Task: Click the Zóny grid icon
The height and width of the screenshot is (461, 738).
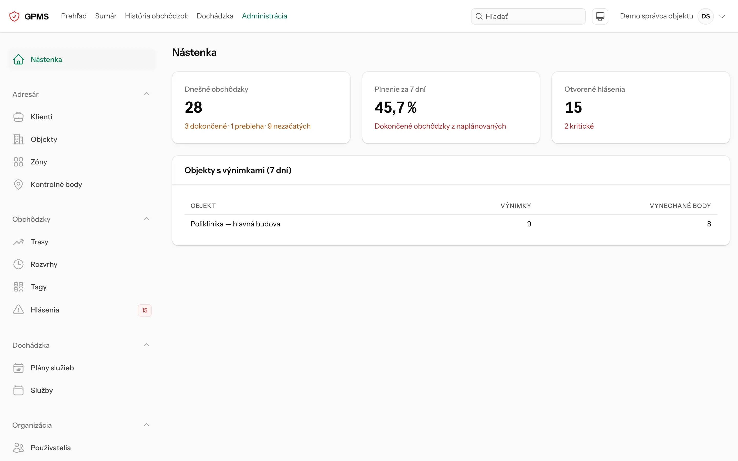Action: (x=18, y=162)
